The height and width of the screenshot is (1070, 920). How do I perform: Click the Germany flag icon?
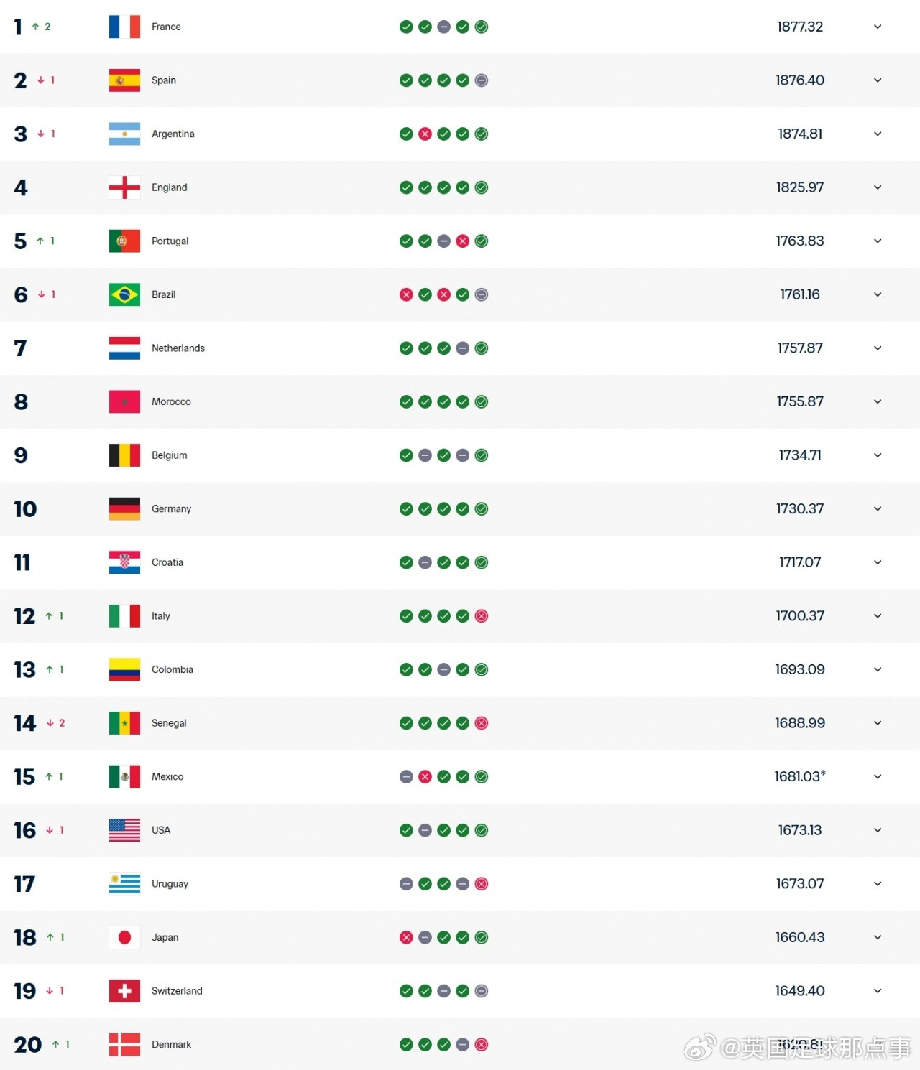click(124, 508)
